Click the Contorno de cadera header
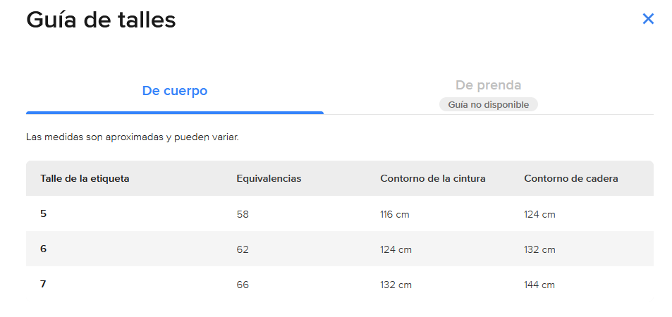 click(570, 178)
